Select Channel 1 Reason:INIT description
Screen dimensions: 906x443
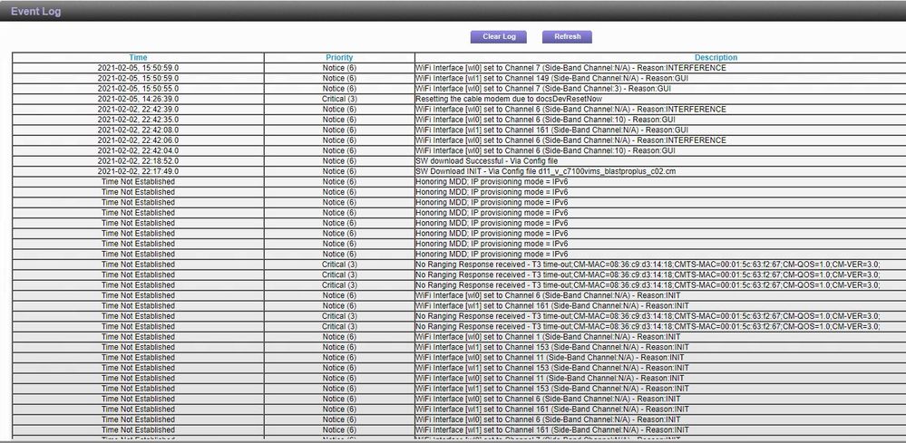[548, 337]
